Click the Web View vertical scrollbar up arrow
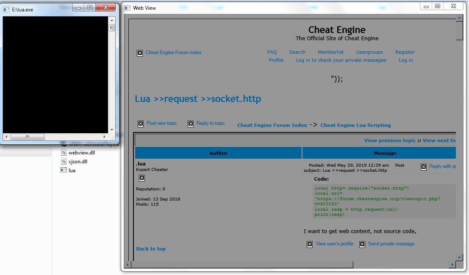 pos(459,18)
